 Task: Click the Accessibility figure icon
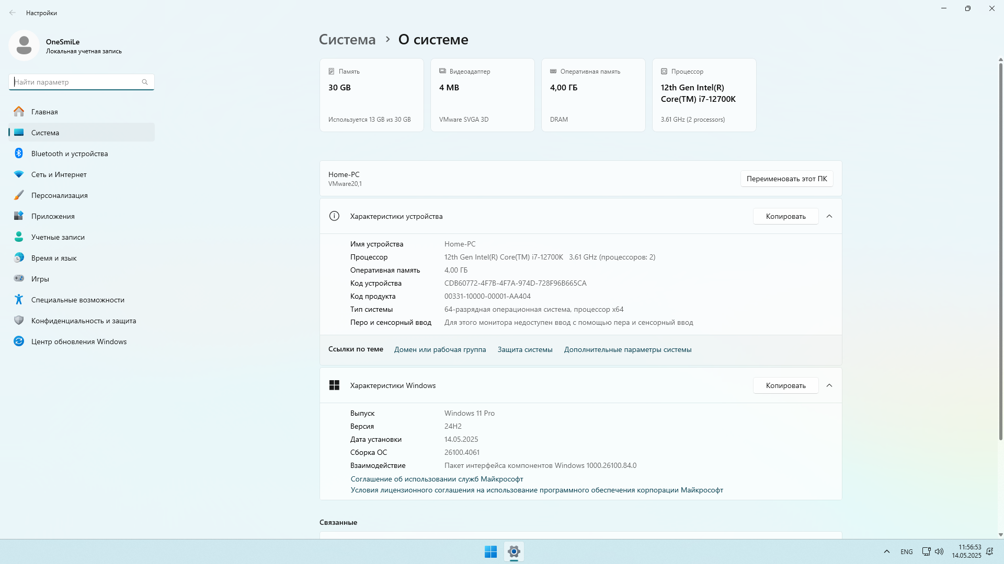pos(19,300)
